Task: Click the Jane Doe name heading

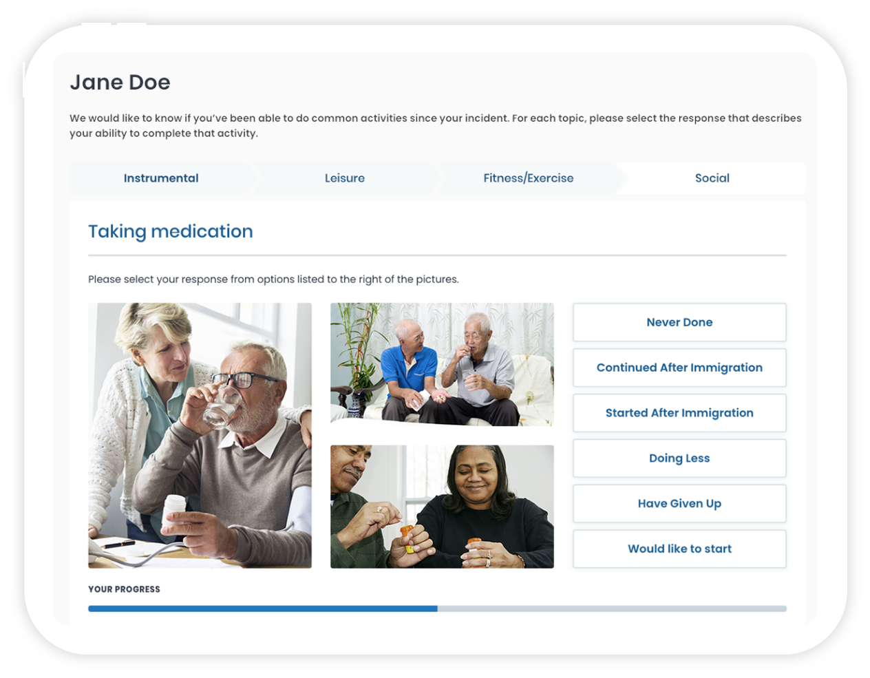Action: pos(120,83)
